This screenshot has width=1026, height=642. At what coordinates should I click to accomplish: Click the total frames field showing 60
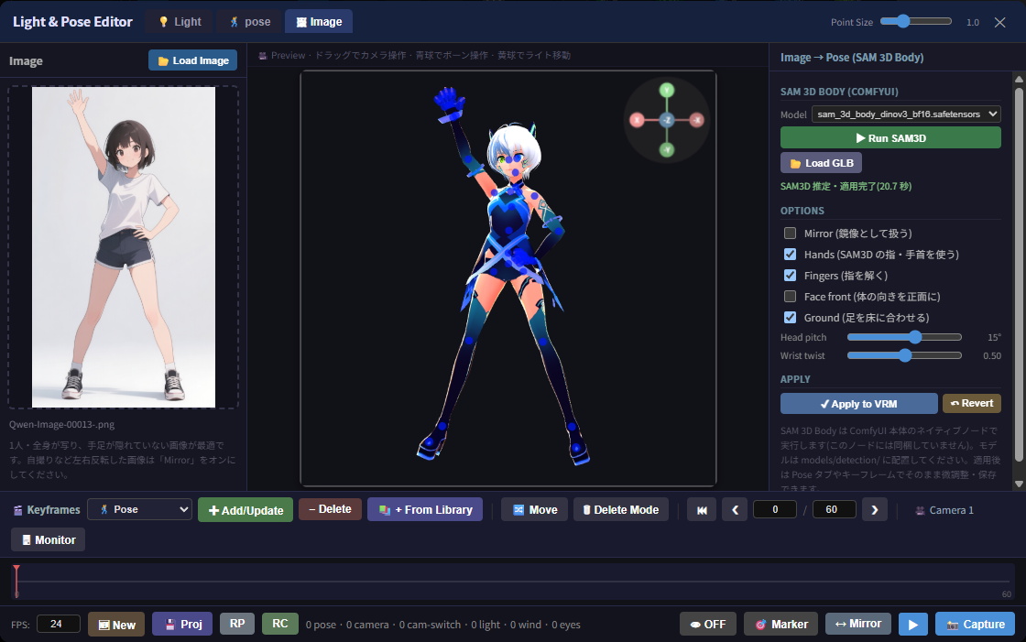[834, 509]
